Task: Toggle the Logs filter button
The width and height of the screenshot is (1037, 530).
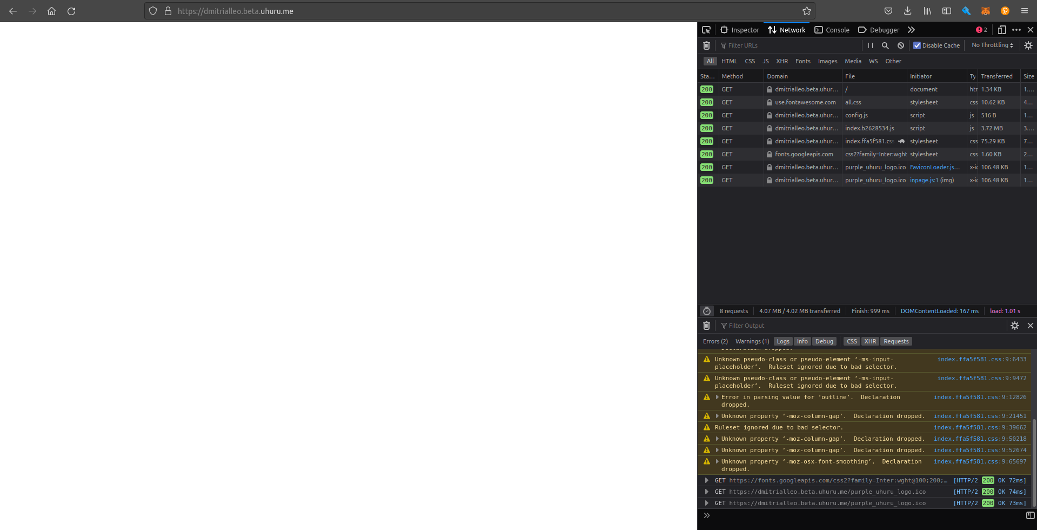Action: pyautogui.click(x=782, y=341)
